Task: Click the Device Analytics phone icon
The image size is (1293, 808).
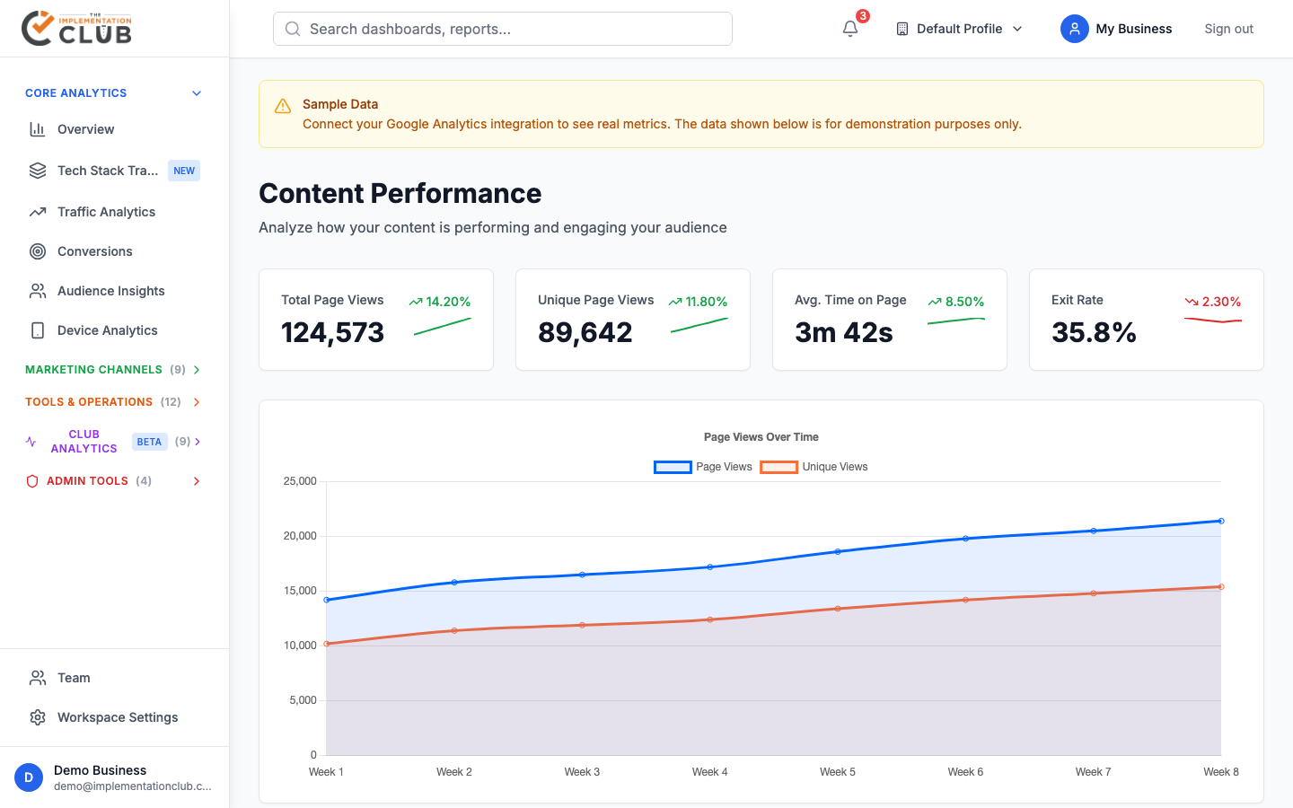Action: click(38, 330)
